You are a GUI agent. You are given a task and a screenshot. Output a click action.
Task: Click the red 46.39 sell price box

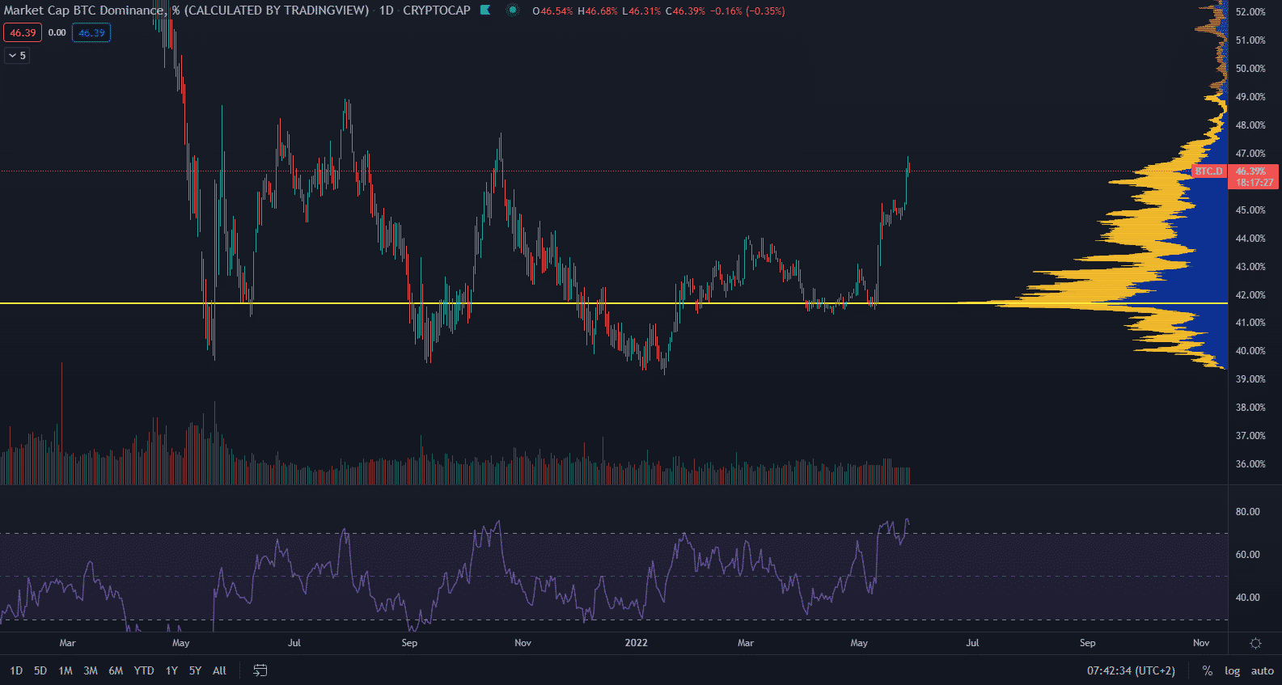coord(23,33)
